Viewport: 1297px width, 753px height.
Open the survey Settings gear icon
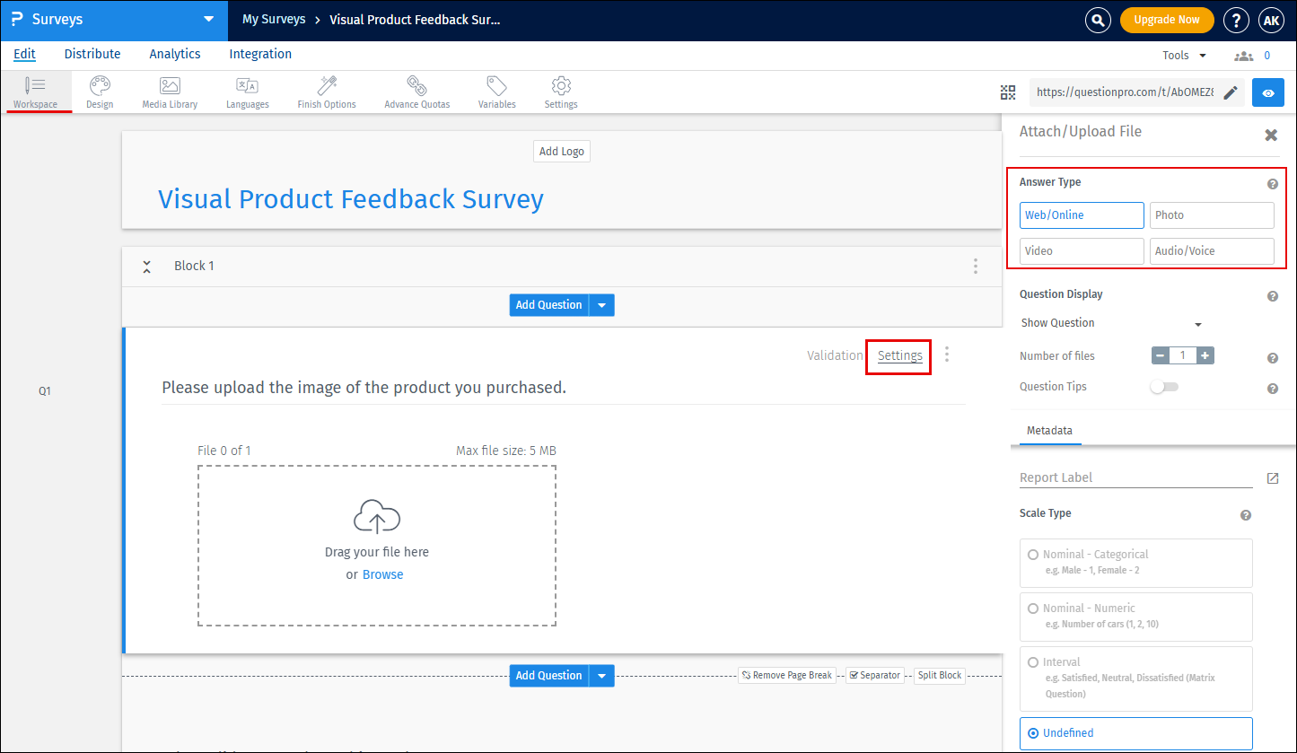coord(560,92)
